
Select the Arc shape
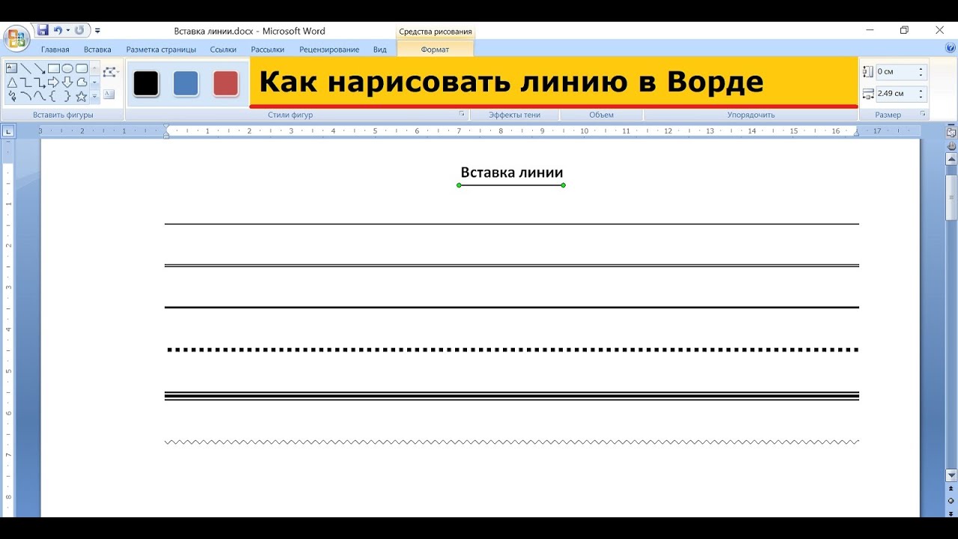[25, 97]
